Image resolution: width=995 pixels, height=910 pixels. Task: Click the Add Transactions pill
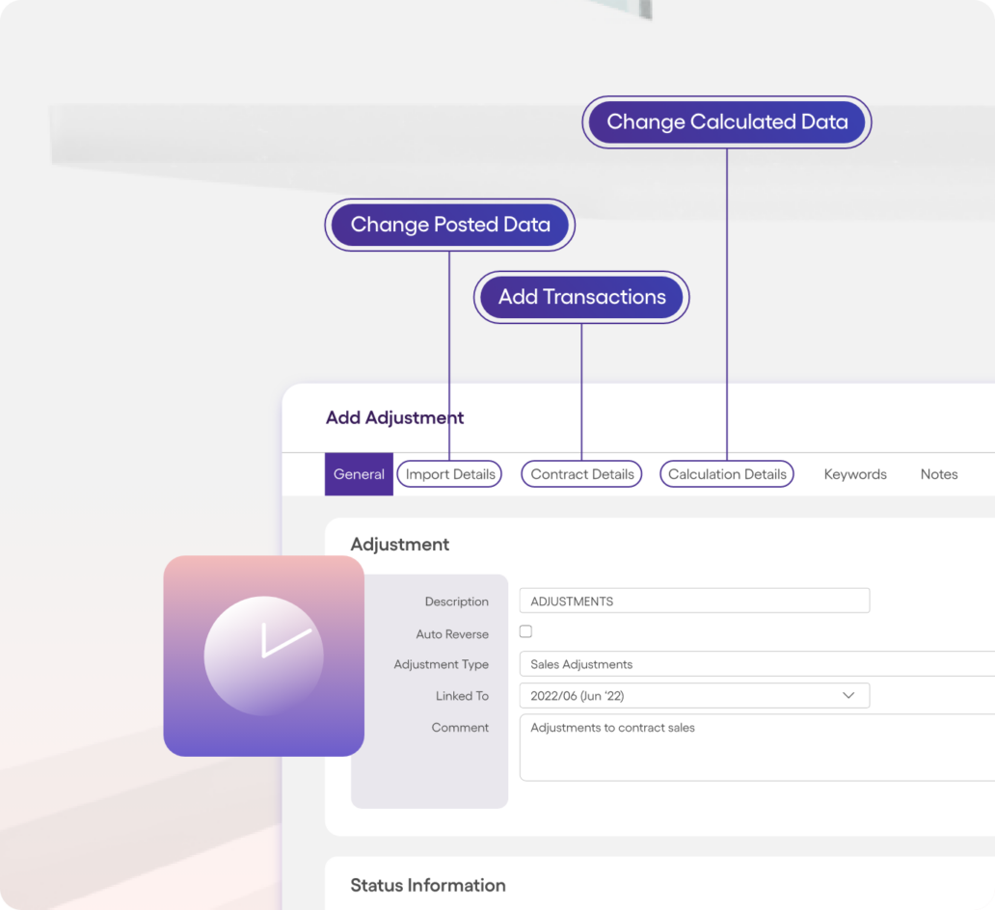pos(581,297)
